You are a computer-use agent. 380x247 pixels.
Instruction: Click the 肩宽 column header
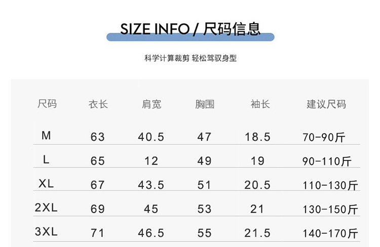[x=151, y=104]
